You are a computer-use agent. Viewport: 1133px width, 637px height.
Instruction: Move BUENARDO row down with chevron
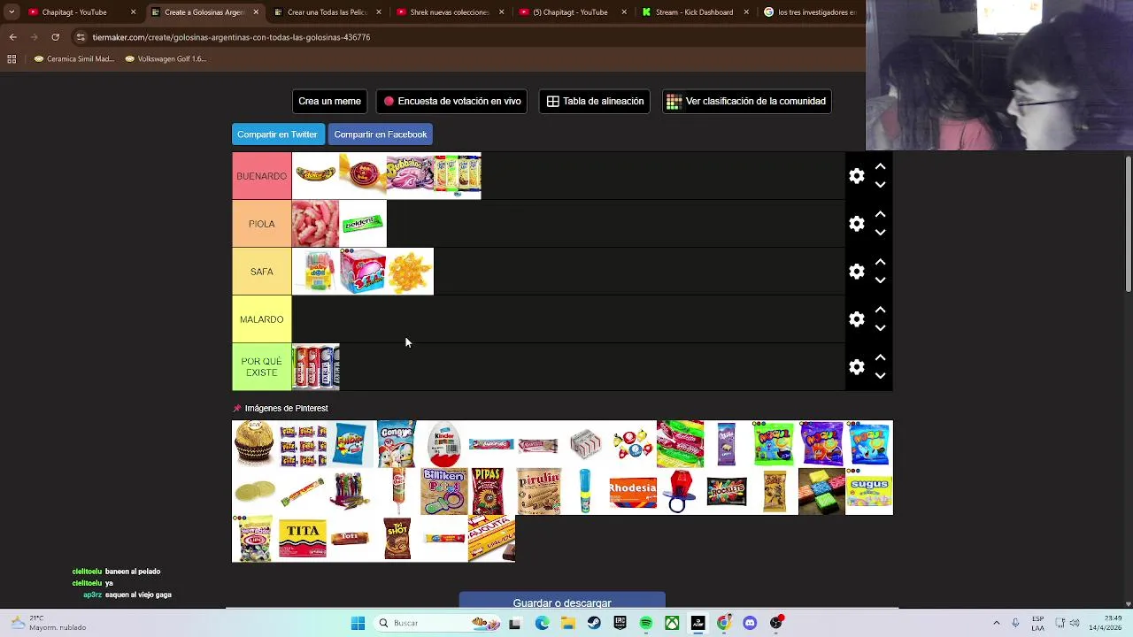880,185
